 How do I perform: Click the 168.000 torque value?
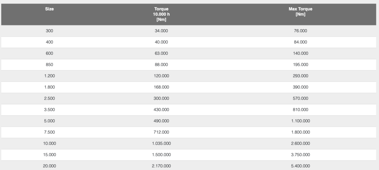[162, 87]
